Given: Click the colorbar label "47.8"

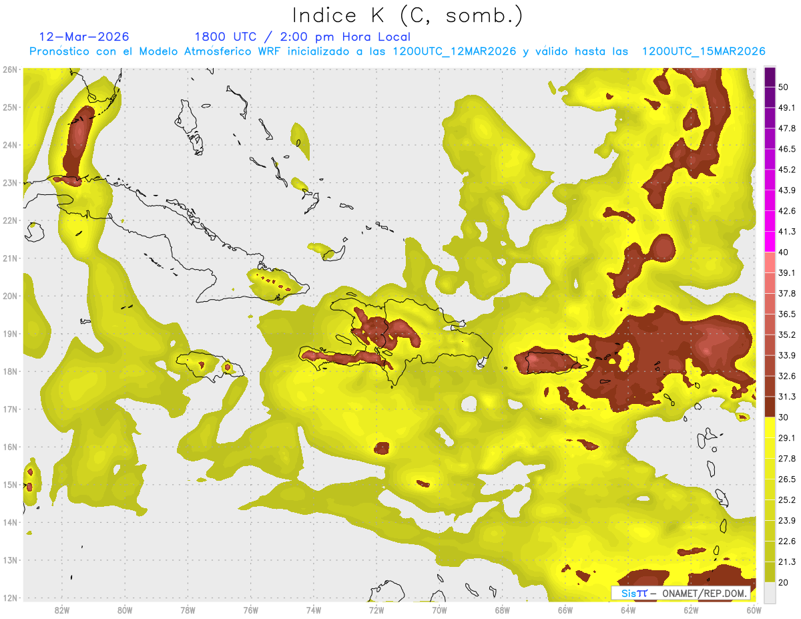Looking at the screenshot, I should tap(786, 129).
